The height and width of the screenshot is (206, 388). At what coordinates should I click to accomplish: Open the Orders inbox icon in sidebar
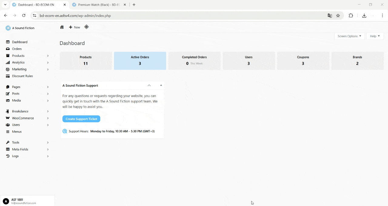click(x=8, y=49)
